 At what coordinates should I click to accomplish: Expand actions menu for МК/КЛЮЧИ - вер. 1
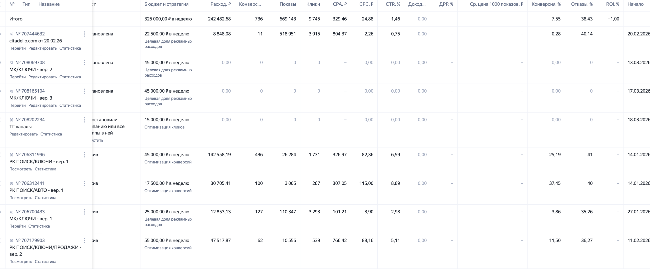[84, 212]
